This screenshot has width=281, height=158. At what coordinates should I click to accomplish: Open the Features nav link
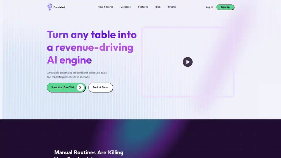click(x=143, y=7)
